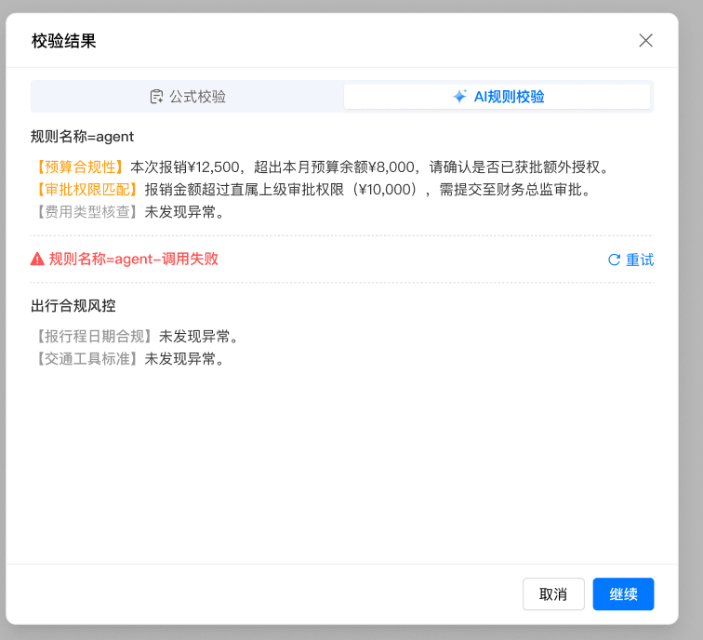Click 未发现异常 after 交通工具标准
703x640 pixels.
click(x=184, y=358)
